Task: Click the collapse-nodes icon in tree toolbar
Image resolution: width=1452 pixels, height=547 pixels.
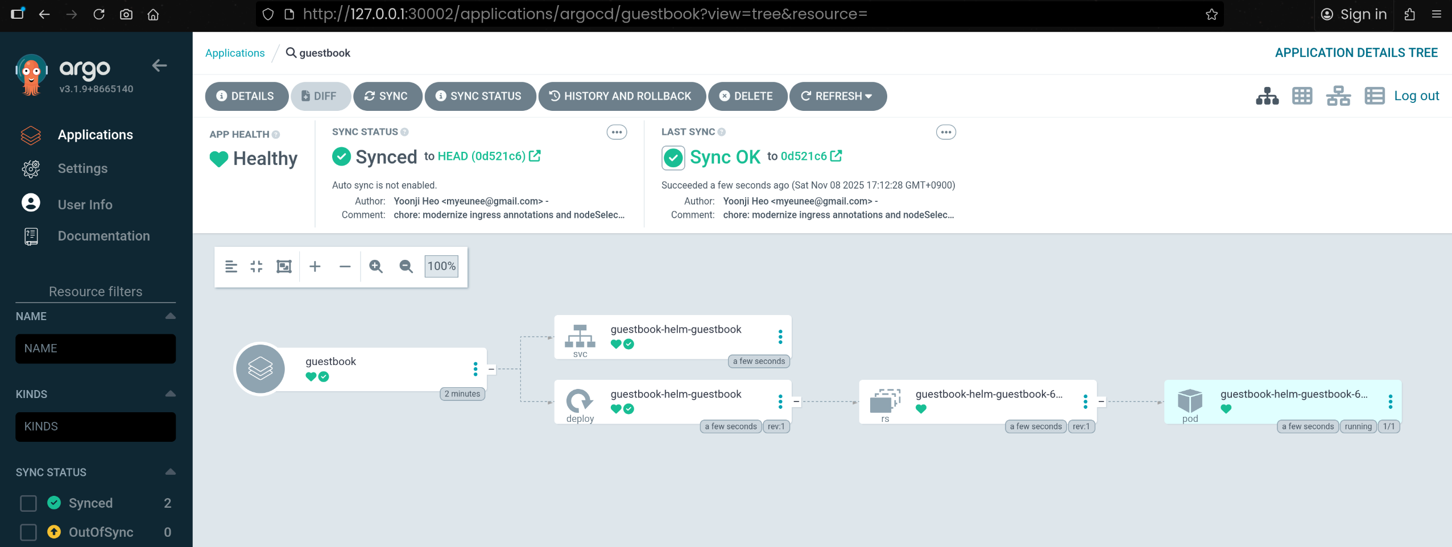Action: tap(257, 266)
